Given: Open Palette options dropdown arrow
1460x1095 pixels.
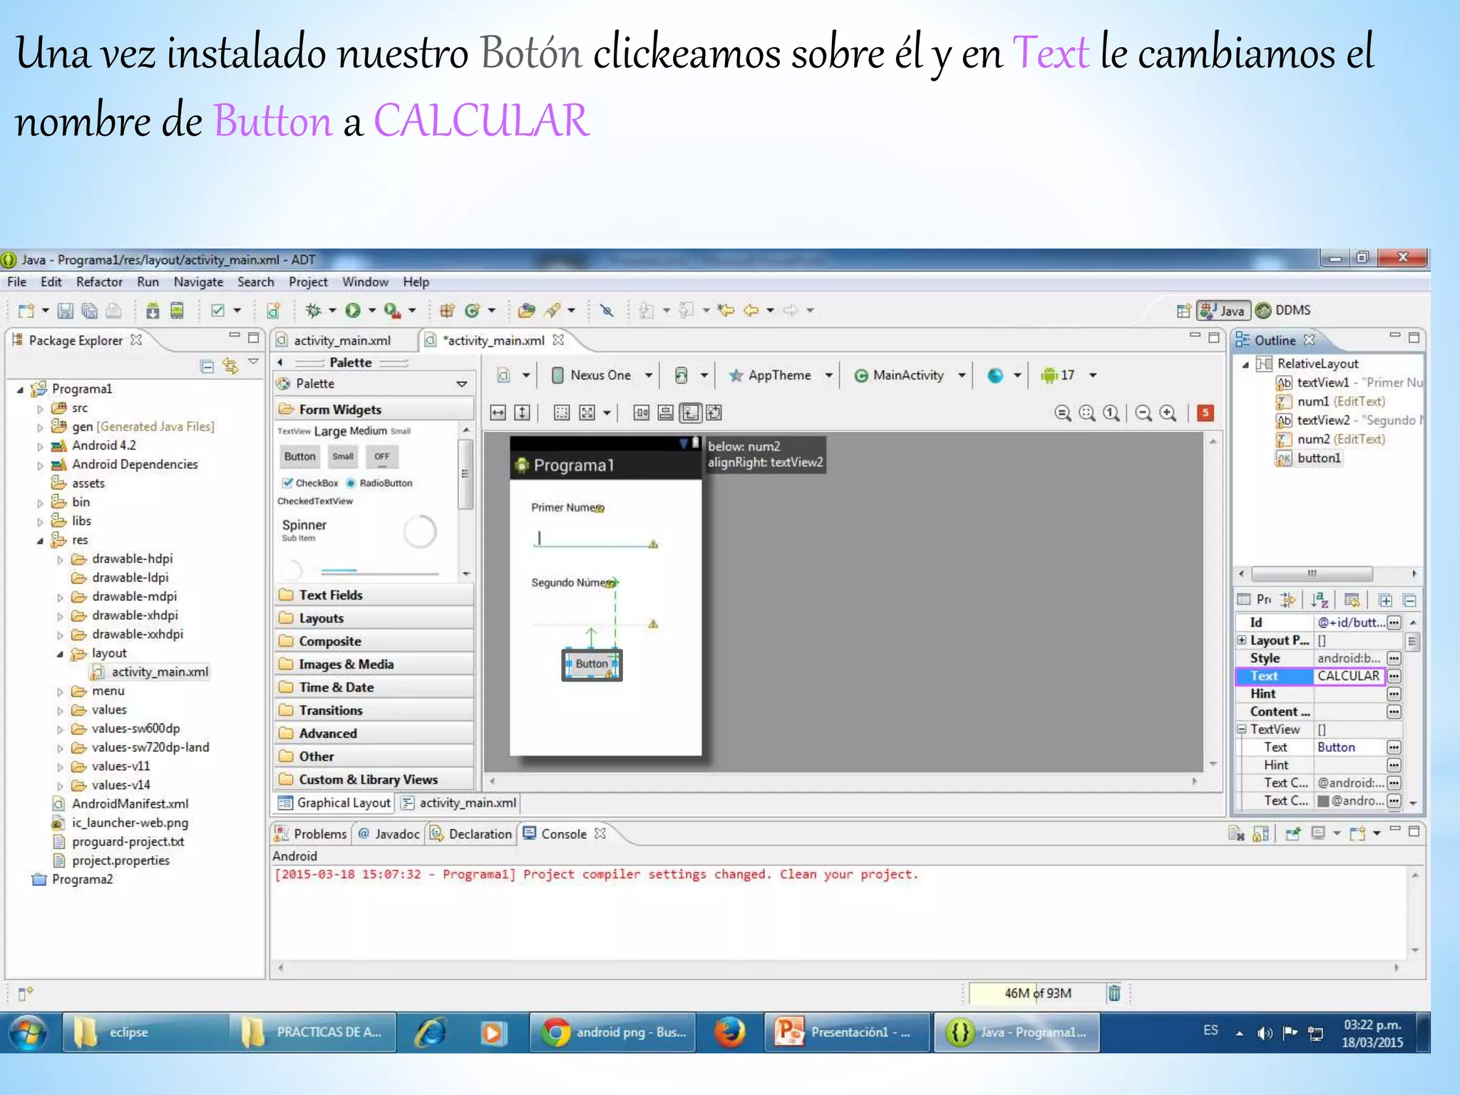Looking at the screenshot, I should pos(462,384).
